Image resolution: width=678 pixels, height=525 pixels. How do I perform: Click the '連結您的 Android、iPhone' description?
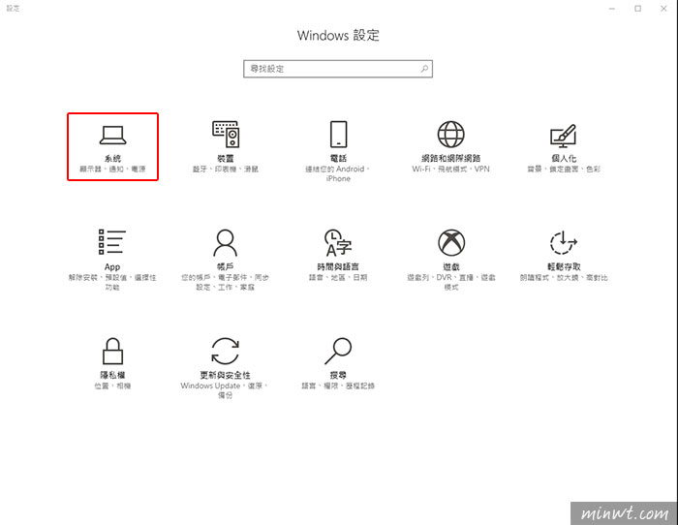(x=338, y=173)
